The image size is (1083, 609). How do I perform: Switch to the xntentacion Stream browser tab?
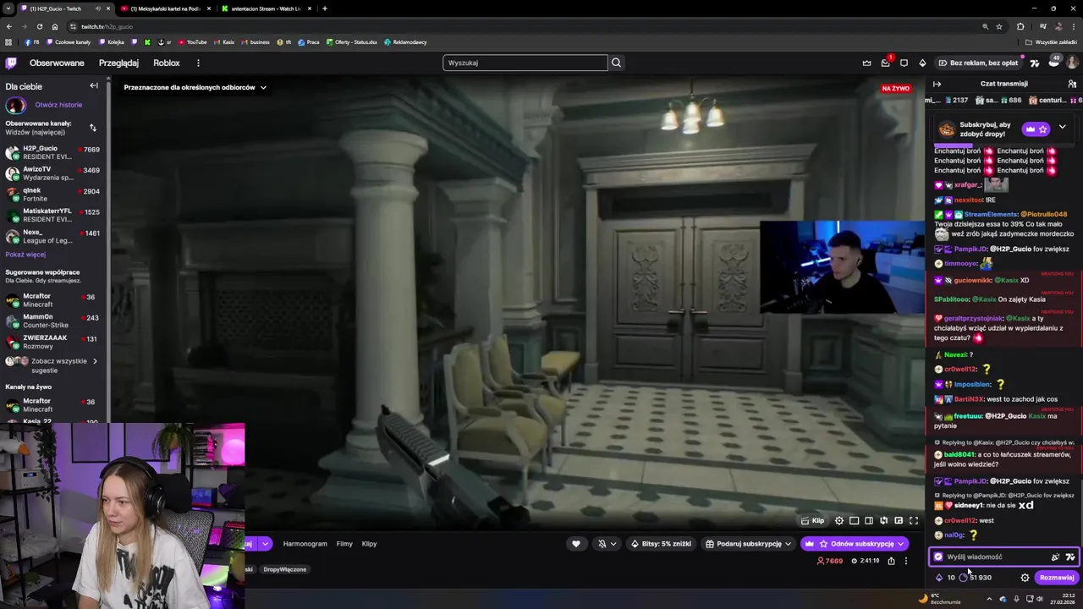pos(266,8)
